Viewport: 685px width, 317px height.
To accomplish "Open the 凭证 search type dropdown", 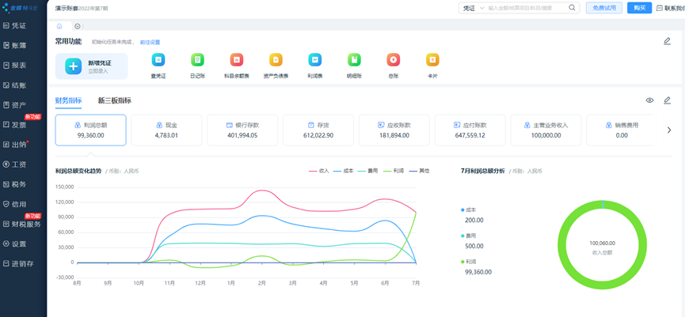I will point(474,8).
